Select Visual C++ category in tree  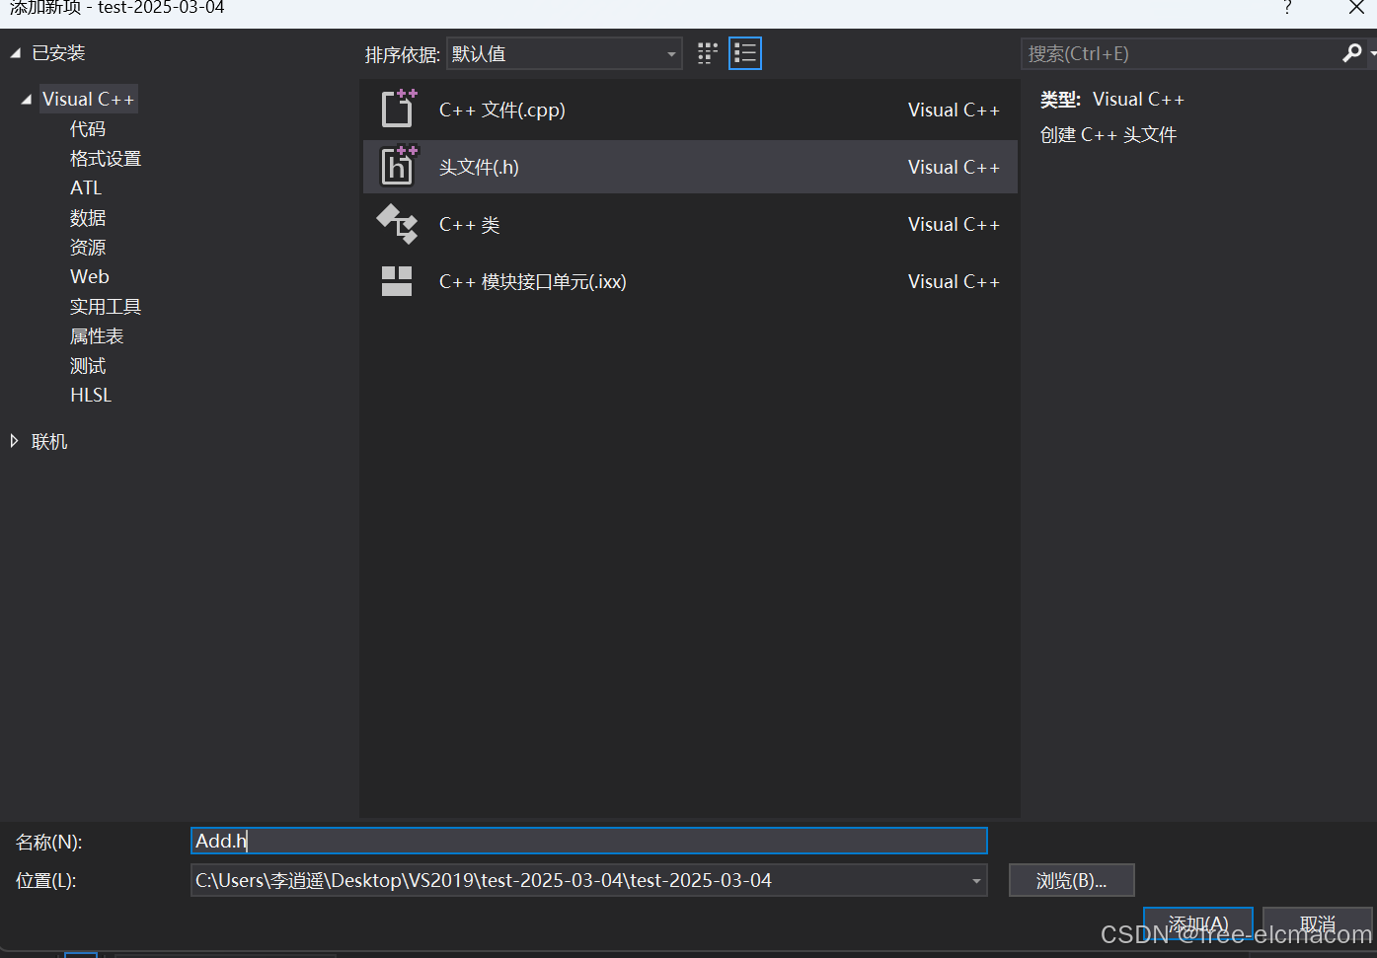tap(88, 99)
